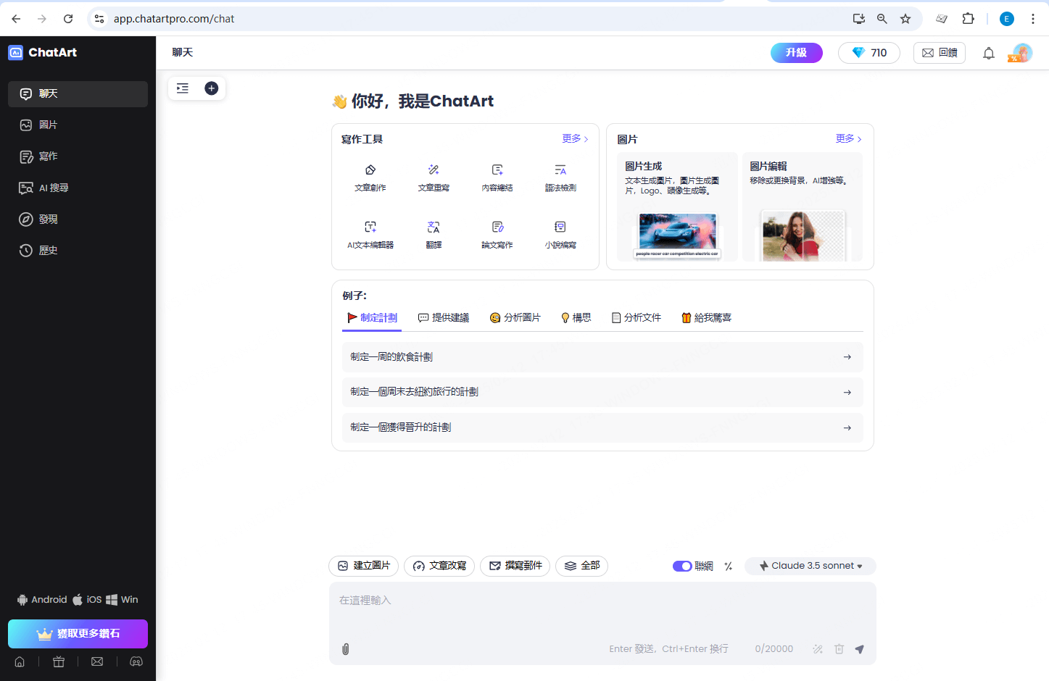Image resolution: width=1049 pixels, height=681 pixels.
Task: Click the percent-style icon next to 聯網
Action: coord(729,567)
